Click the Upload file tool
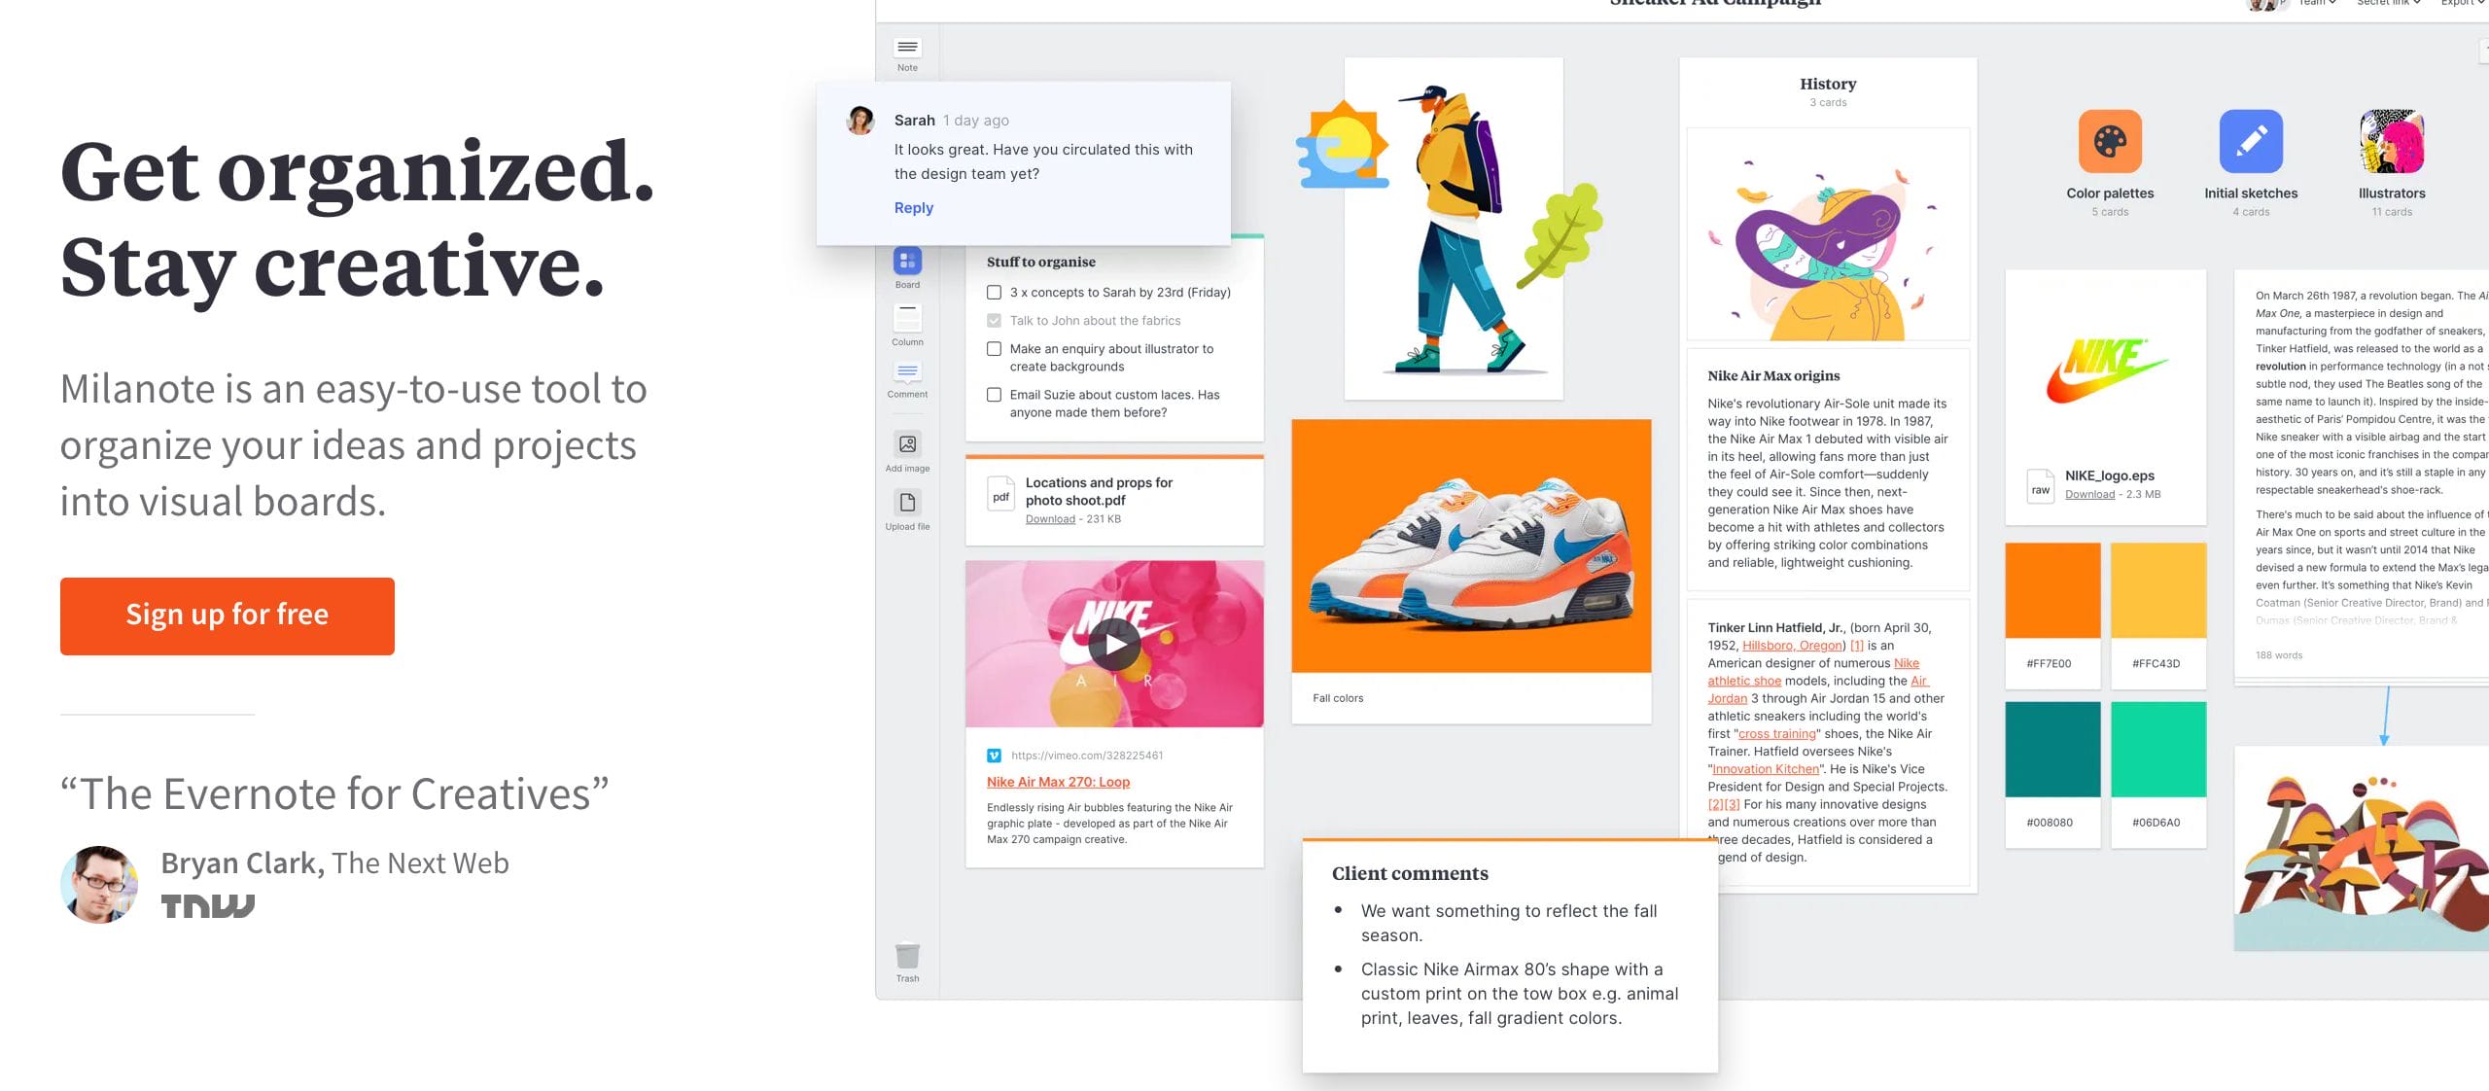This screenshot has width=2489, height=1091. click(x=907, y=503)
